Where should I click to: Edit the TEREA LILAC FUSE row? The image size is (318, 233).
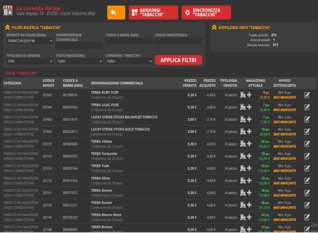point(307,107)
